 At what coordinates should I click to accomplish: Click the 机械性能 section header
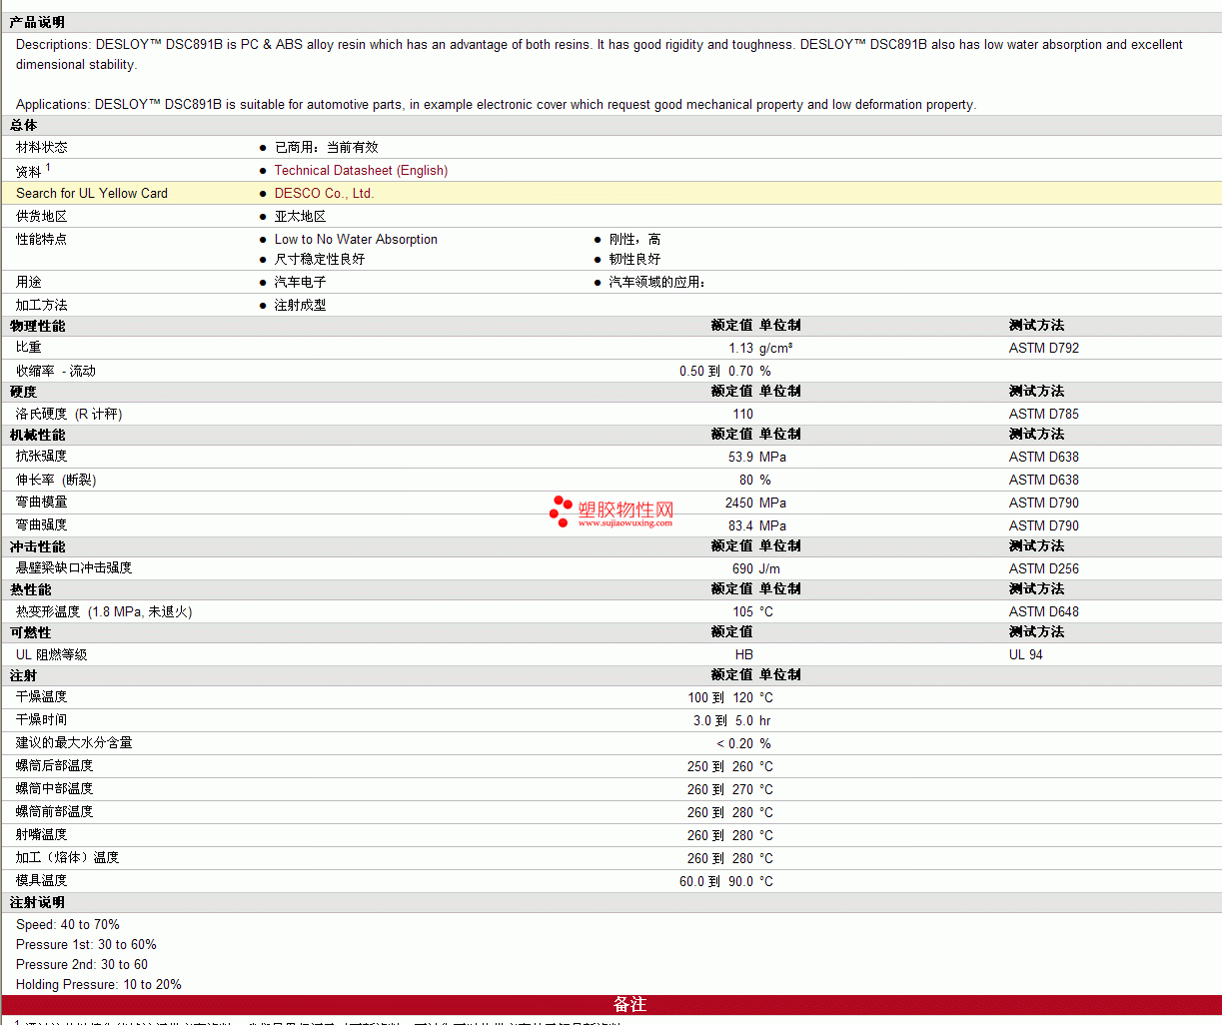[x=38, y=436]
